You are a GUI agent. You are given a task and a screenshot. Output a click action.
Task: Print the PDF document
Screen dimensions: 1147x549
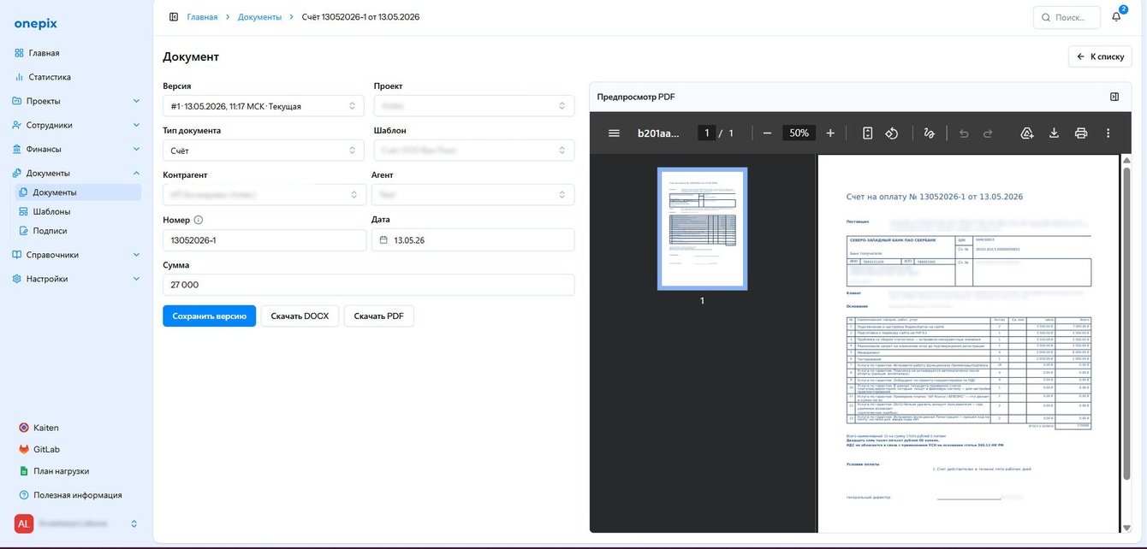tap(1081, 133)
